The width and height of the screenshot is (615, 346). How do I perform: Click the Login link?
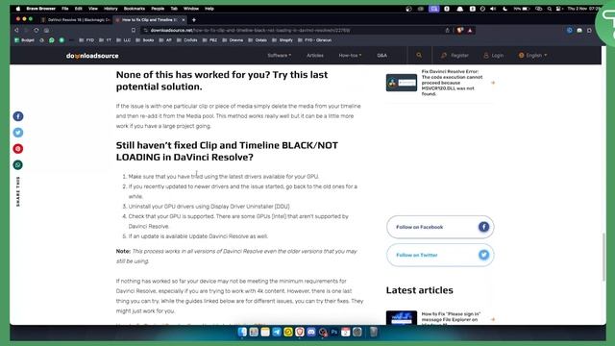pos(493,56)
